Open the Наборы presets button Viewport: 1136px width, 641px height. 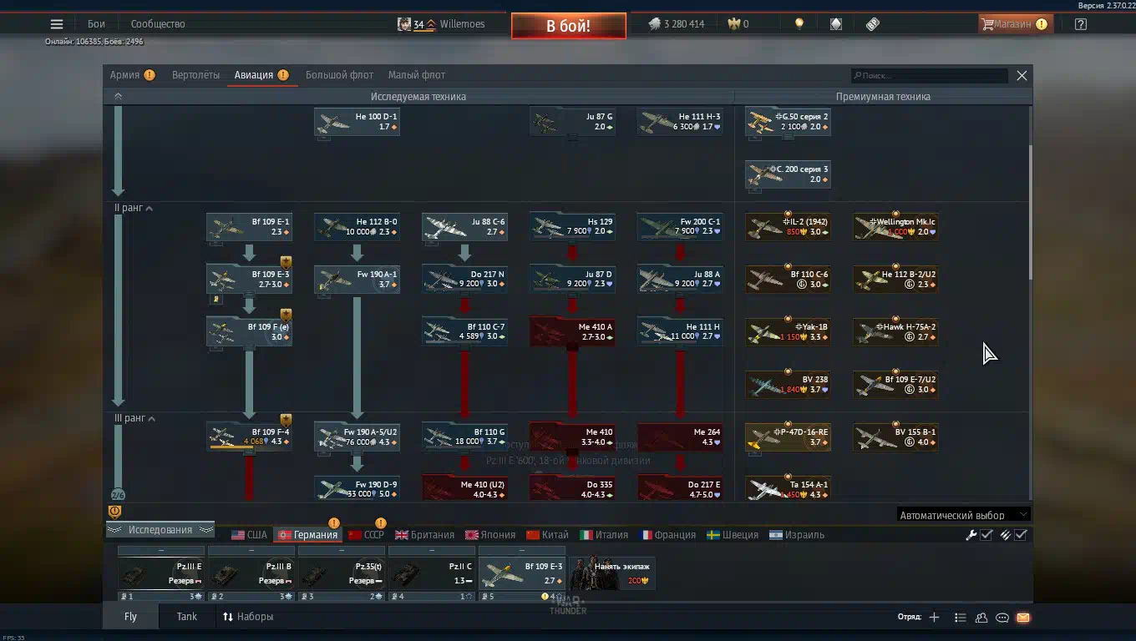[248, 617]
